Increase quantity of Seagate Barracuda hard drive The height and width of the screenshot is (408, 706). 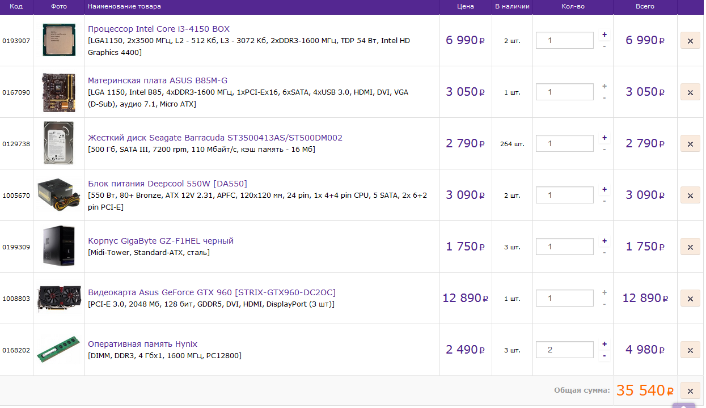pos(604,138)
